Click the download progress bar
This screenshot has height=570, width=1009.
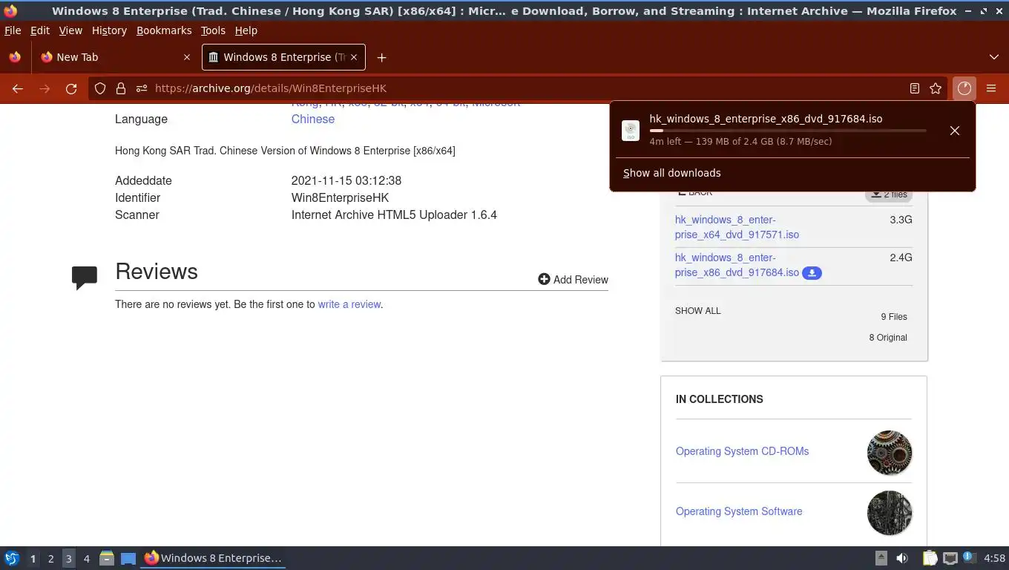click(788, 131)
